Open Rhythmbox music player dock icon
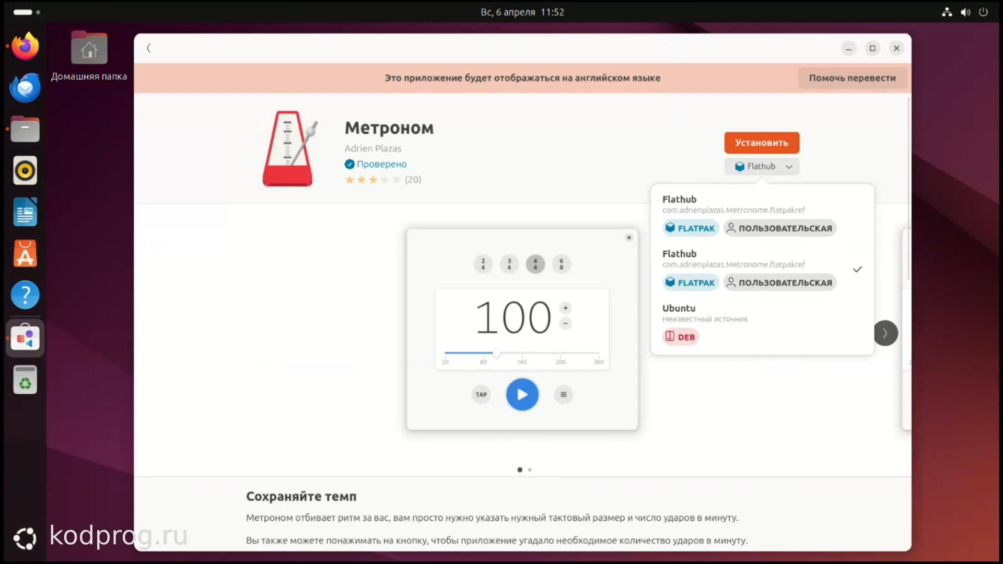The width and height of the screenshot is (1003, 564). tap(25, 170)
